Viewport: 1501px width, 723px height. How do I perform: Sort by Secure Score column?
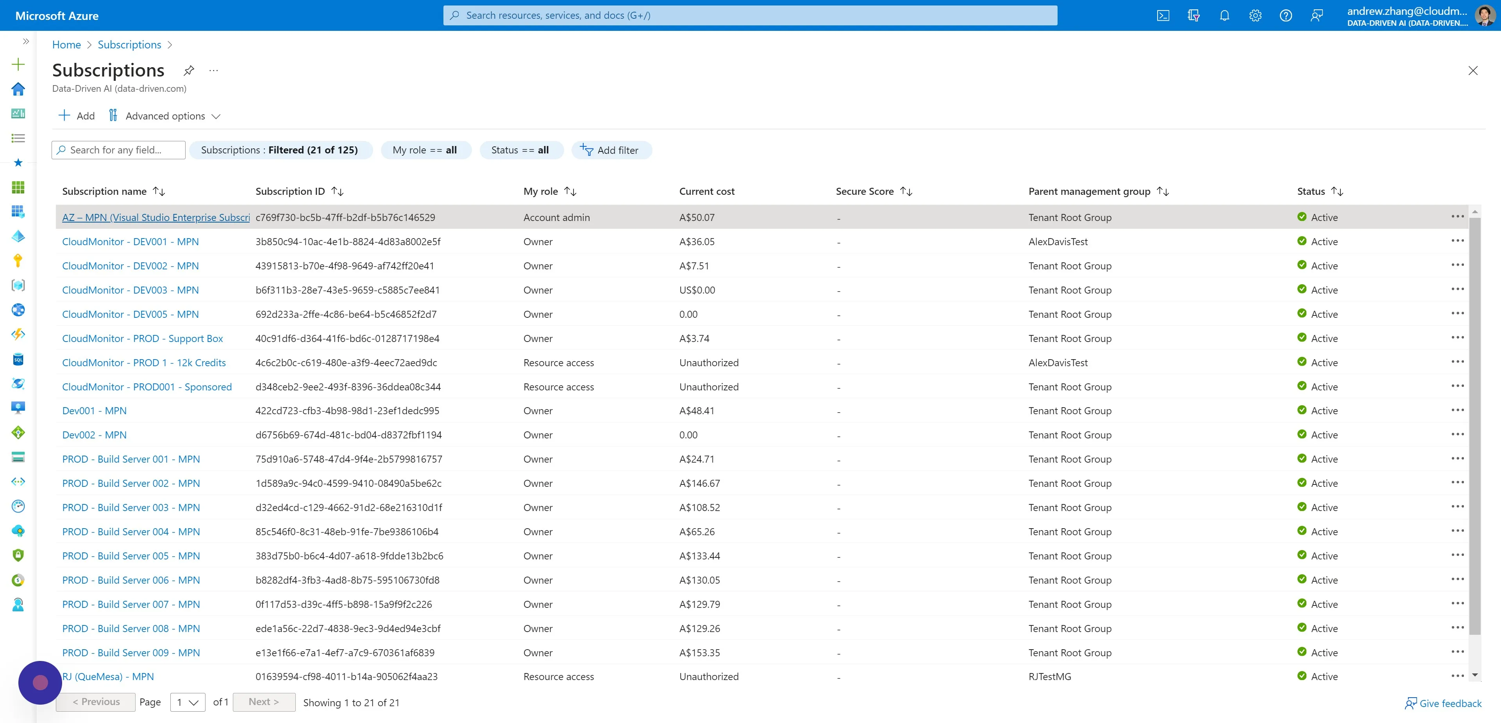[874, 191]
